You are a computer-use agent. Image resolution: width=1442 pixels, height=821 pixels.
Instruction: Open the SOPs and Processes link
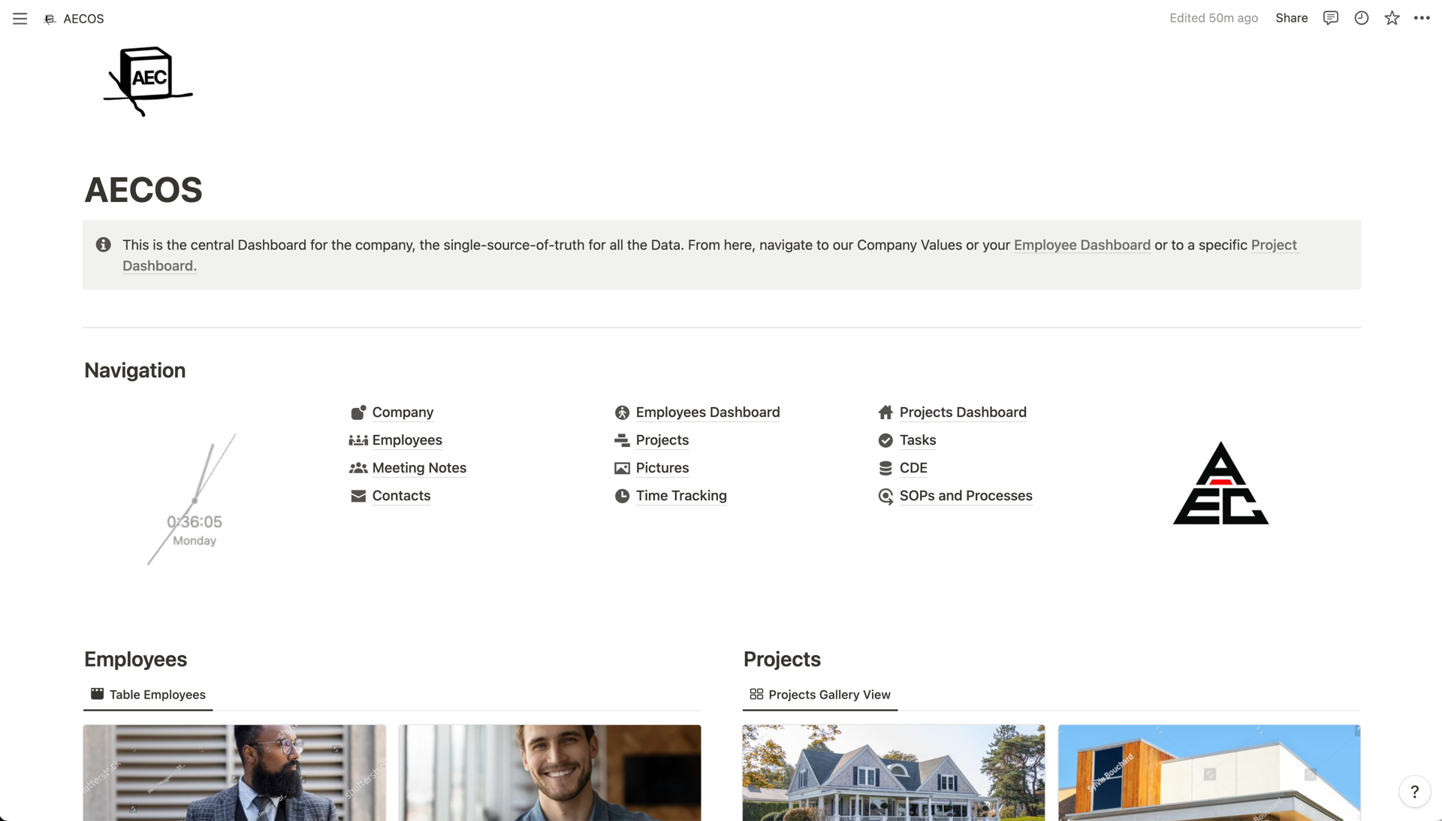click(966, 496)
